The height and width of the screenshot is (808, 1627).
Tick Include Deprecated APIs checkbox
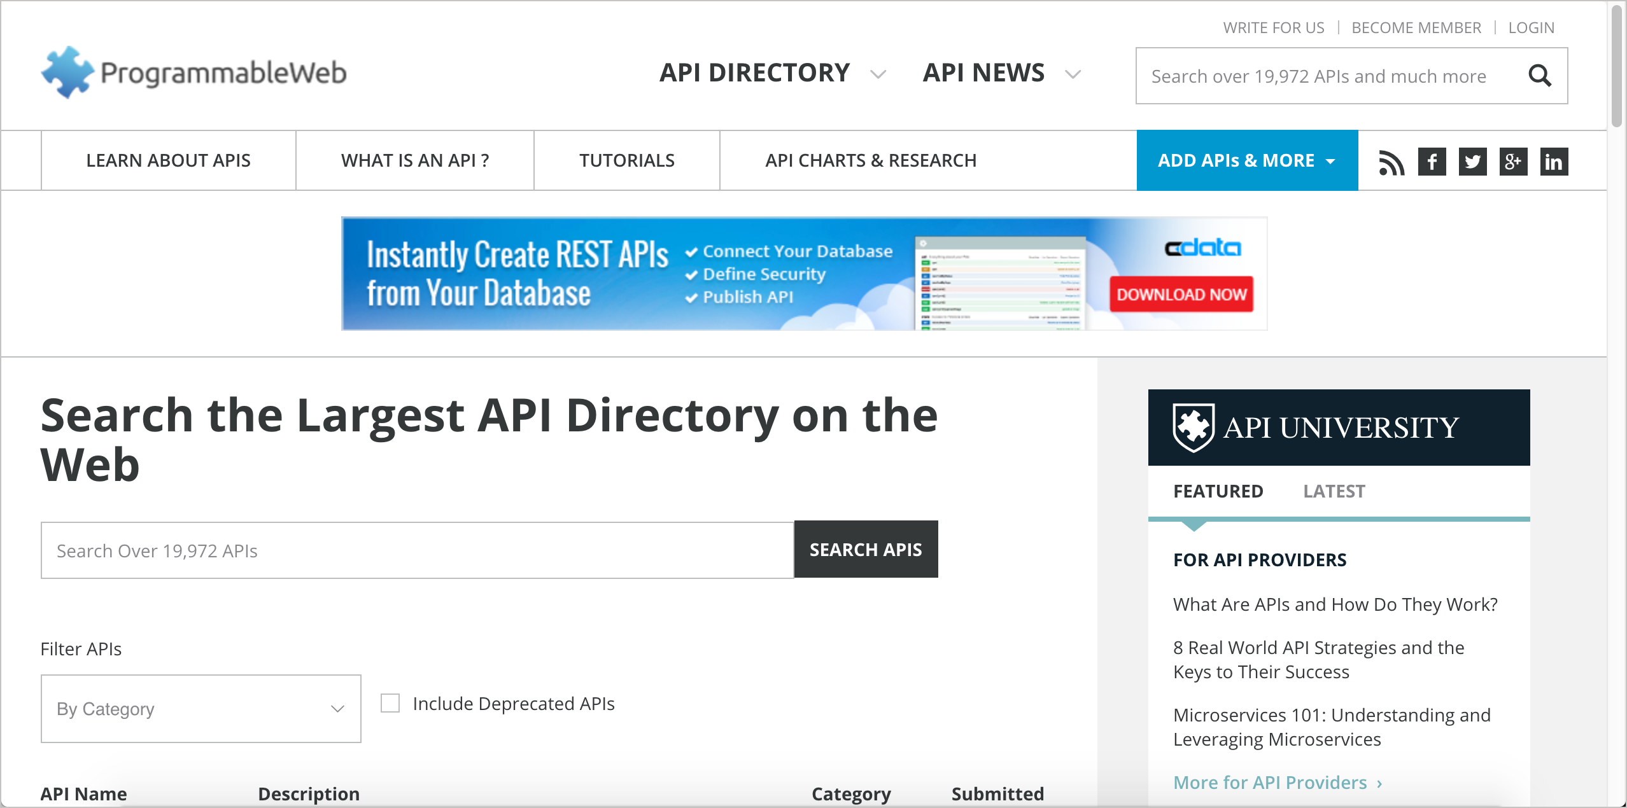tap(390, 703)
